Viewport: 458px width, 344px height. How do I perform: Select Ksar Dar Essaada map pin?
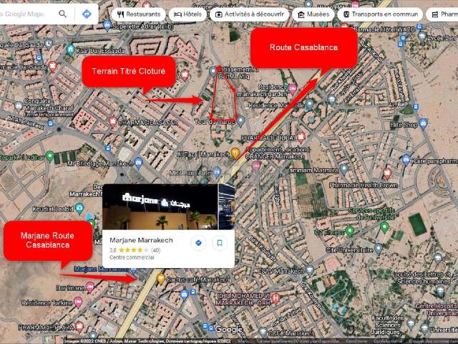coord(70,49)
